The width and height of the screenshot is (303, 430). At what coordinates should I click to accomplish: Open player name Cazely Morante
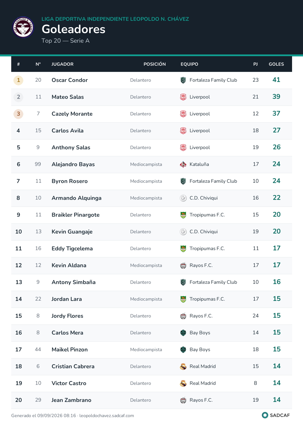(x=72, y=114)
